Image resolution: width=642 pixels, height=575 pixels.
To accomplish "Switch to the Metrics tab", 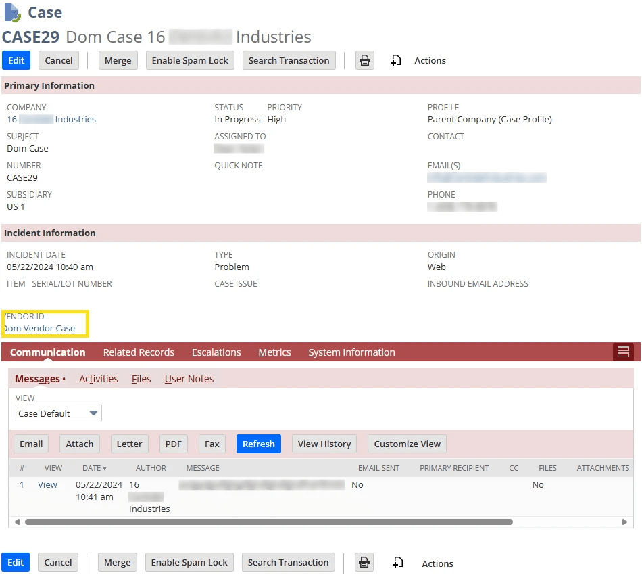I will point(274,352).
